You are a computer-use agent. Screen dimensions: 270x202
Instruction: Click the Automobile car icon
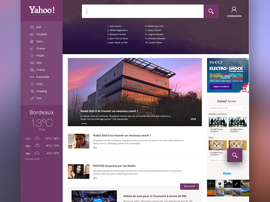(x=32, y=77)
